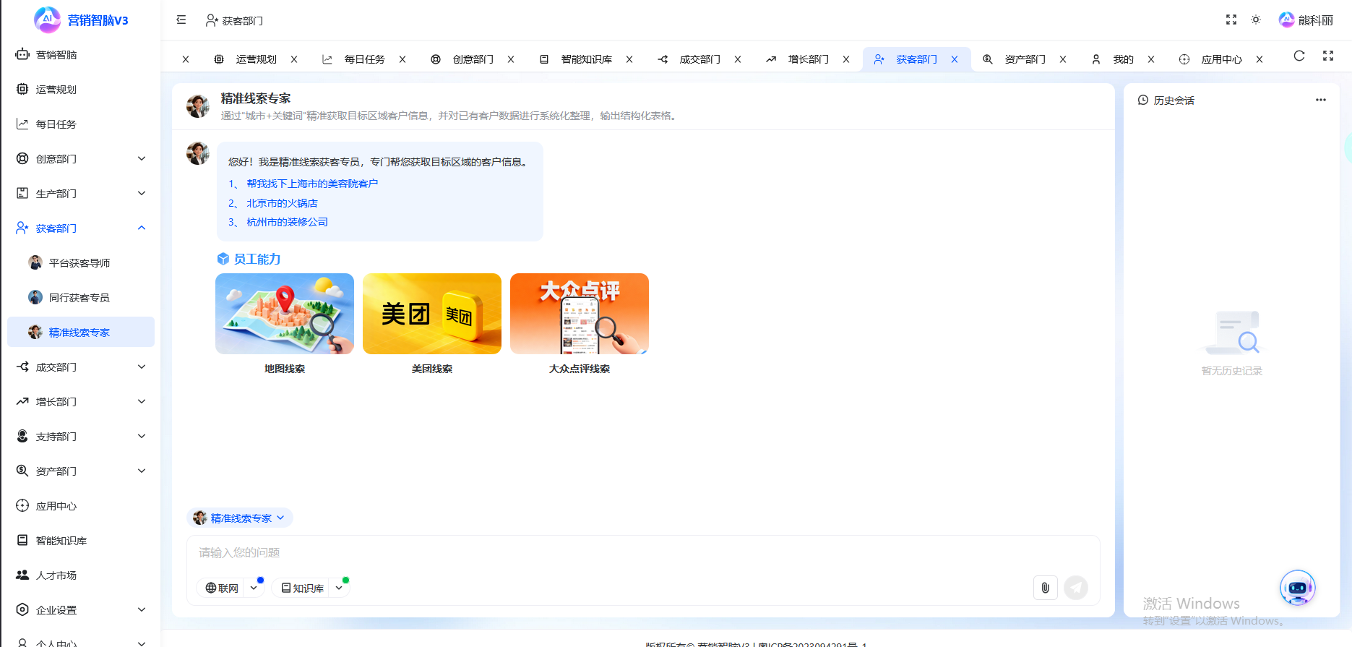The height and width of the screenshot is (647, 1352).
Task: Expand 资产部门 sidebar chevron
Action: point(142,471)
